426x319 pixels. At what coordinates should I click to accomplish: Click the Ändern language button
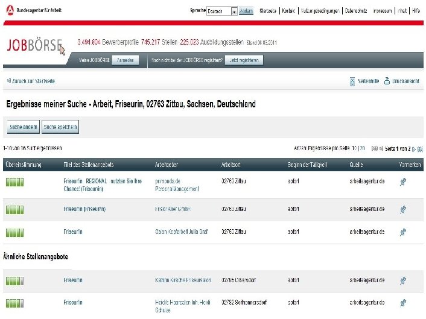(246, 11)
